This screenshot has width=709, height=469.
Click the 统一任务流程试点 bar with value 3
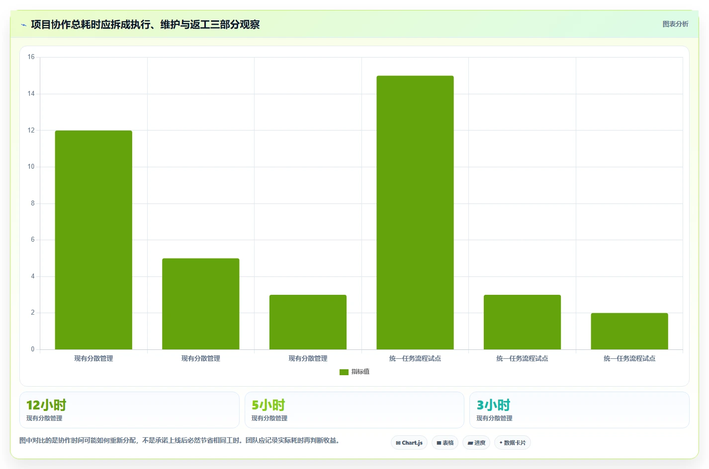point(522,322)
